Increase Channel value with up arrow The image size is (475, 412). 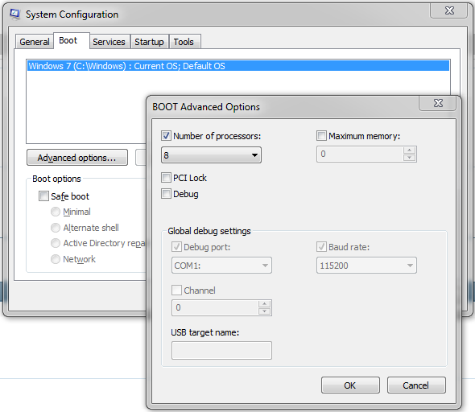(x=264, y=304)
